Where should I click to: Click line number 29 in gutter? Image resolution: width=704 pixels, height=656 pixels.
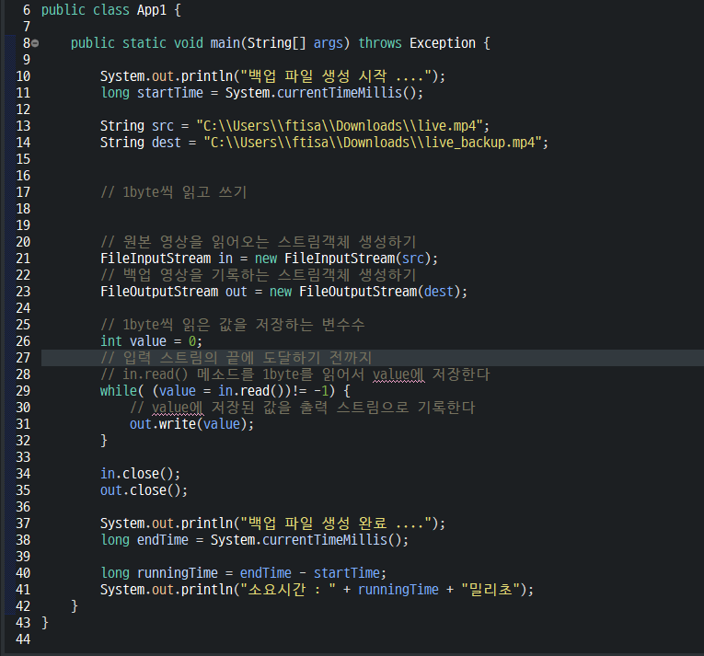pos(23,391)
